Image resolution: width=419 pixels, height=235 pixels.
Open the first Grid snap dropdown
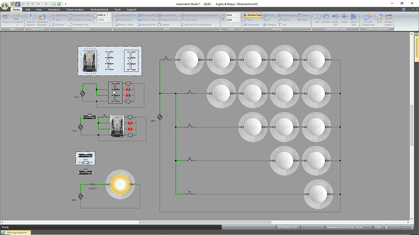239,15
